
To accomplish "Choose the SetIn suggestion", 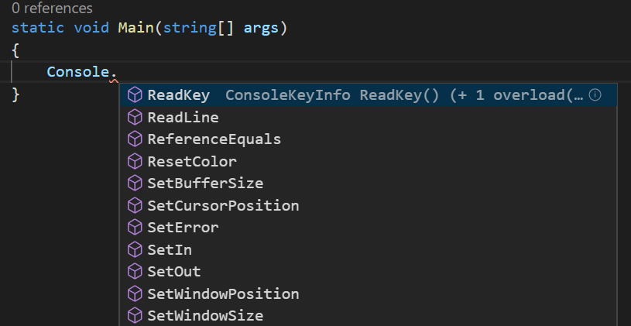I will click(x=369, y=249).
